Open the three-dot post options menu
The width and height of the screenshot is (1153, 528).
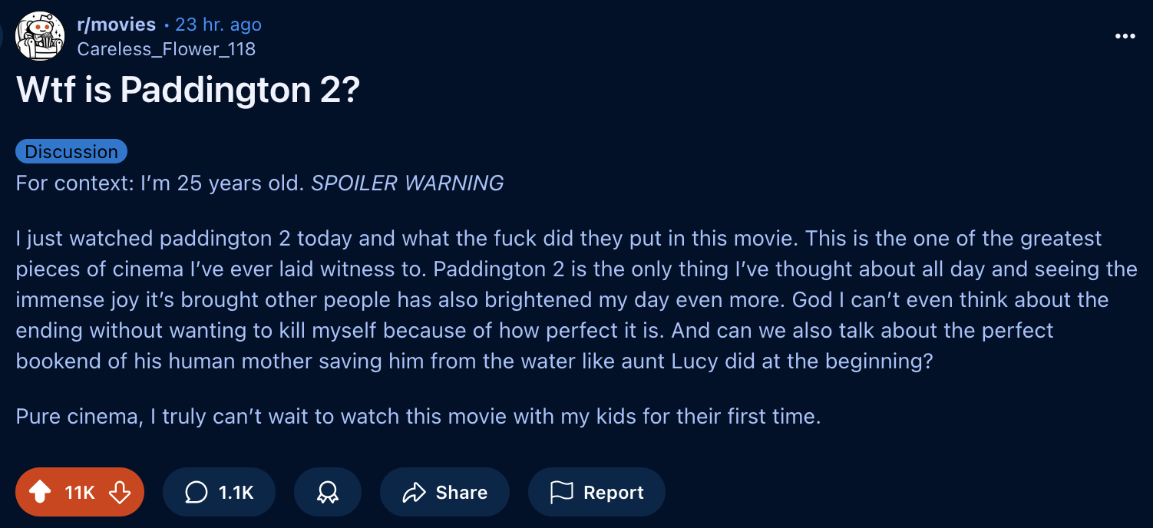point(1125,36)
